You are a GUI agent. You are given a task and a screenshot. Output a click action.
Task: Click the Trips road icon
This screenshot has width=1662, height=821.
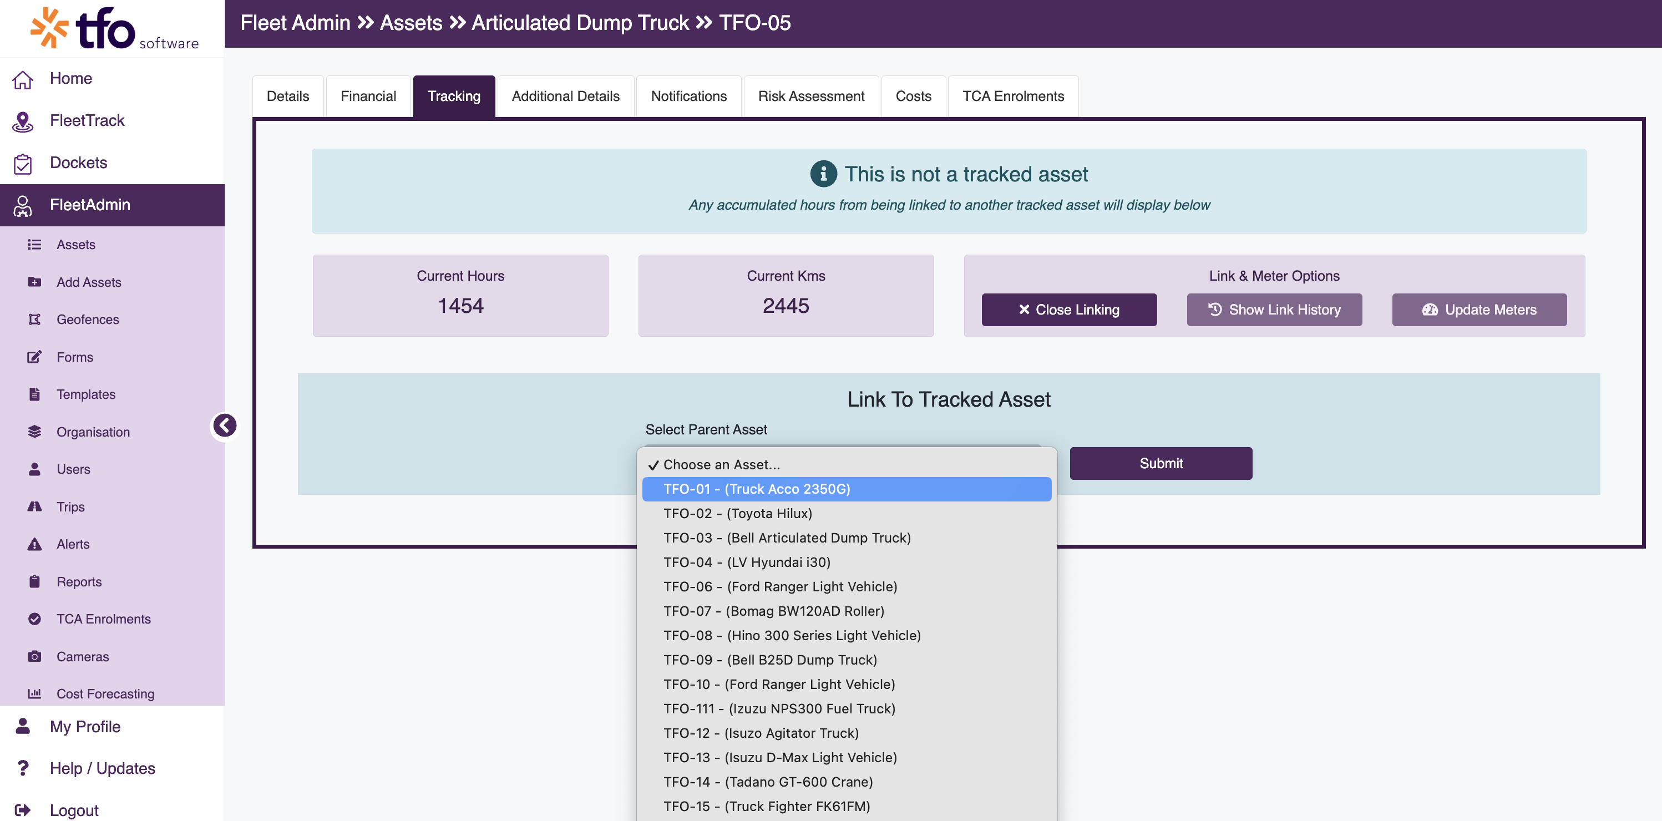point(34,506)
